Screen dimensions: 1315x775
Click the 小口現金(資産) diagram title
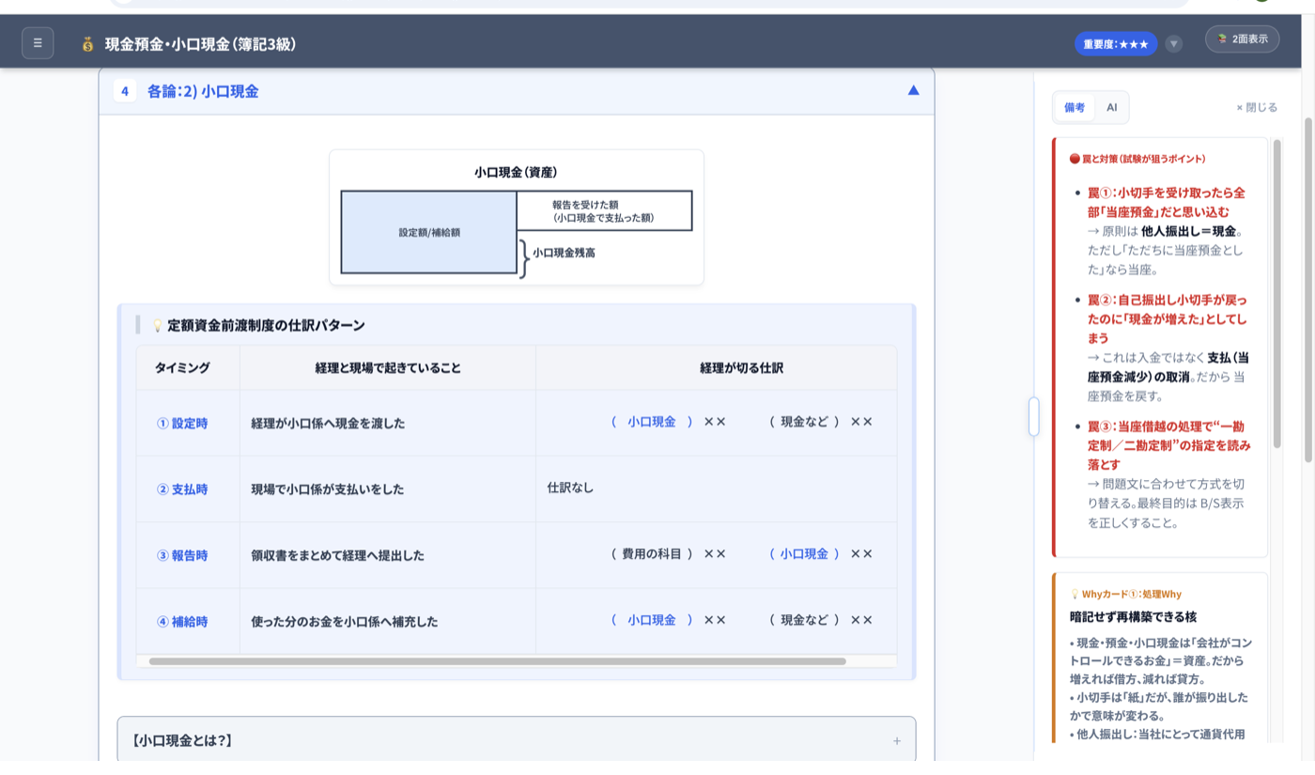coord(516,172)
